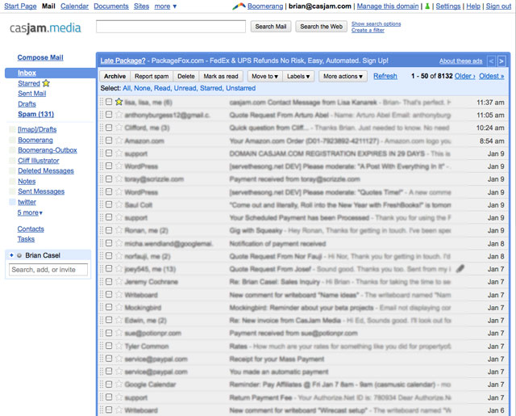Open the Sent Mail folder

(x=32, y=93)
